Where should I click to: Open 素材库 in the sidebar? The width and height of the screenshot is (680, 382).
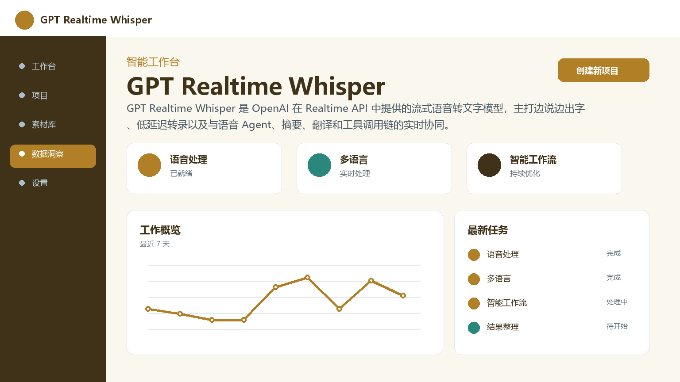[53, 125]
